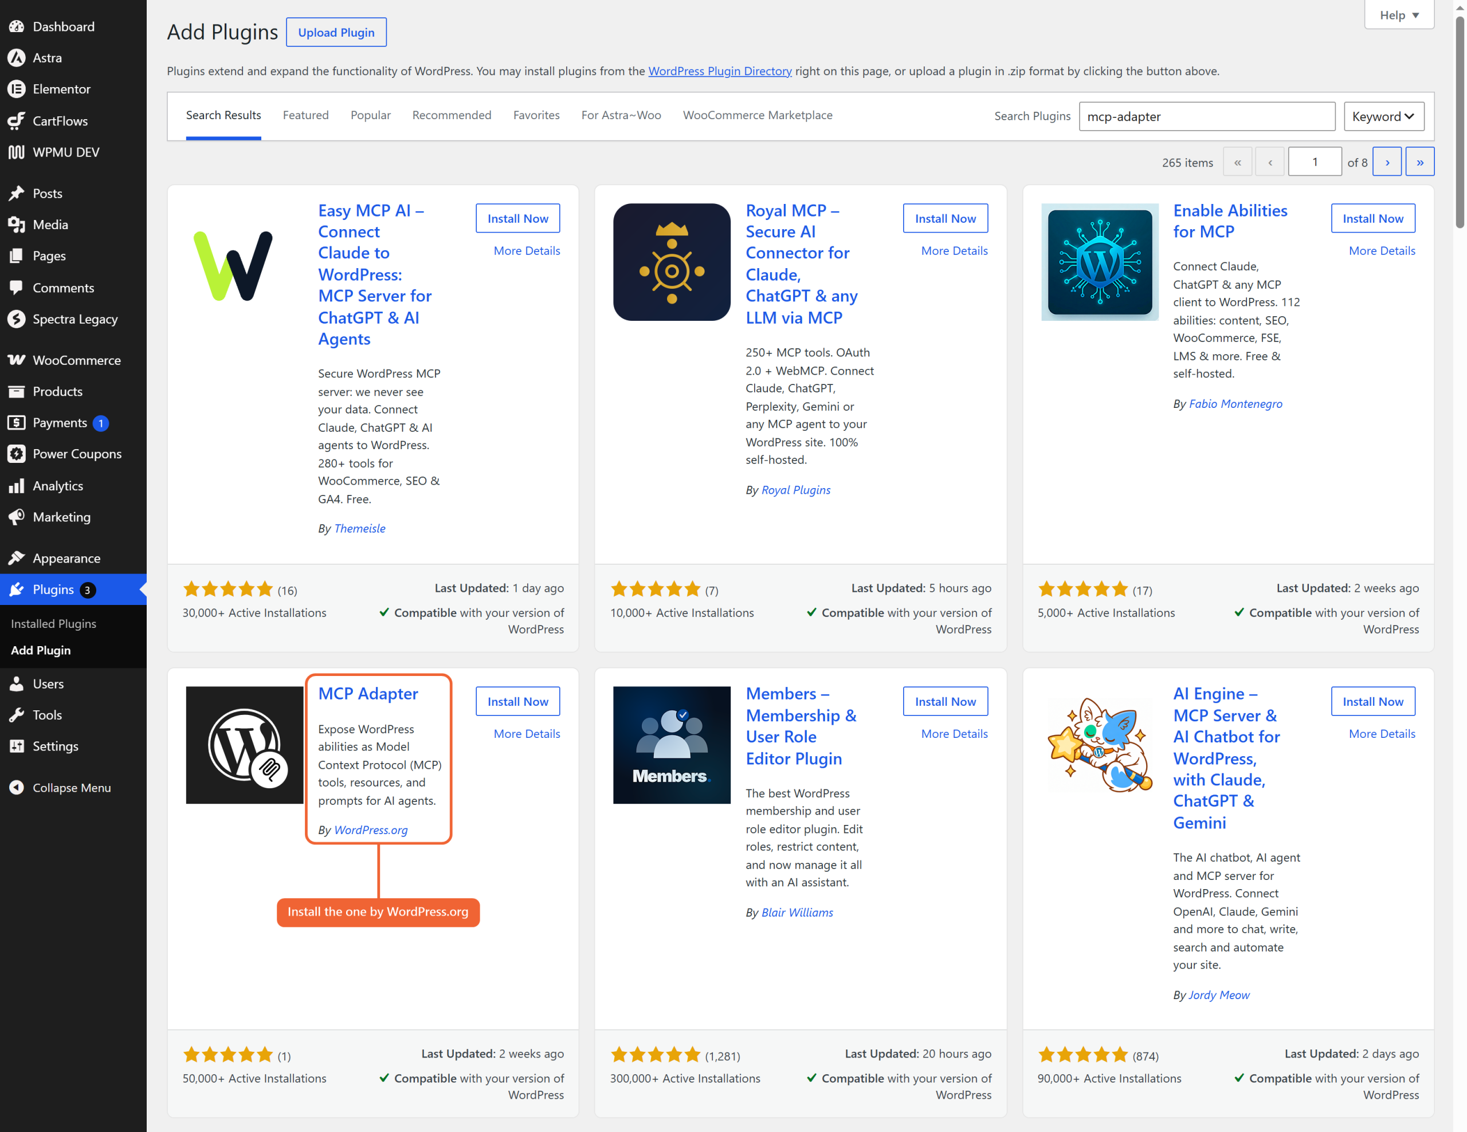Open Elementor via its sidebar icon
The image size is (1467, 1132).
click(x=17, y=89)
